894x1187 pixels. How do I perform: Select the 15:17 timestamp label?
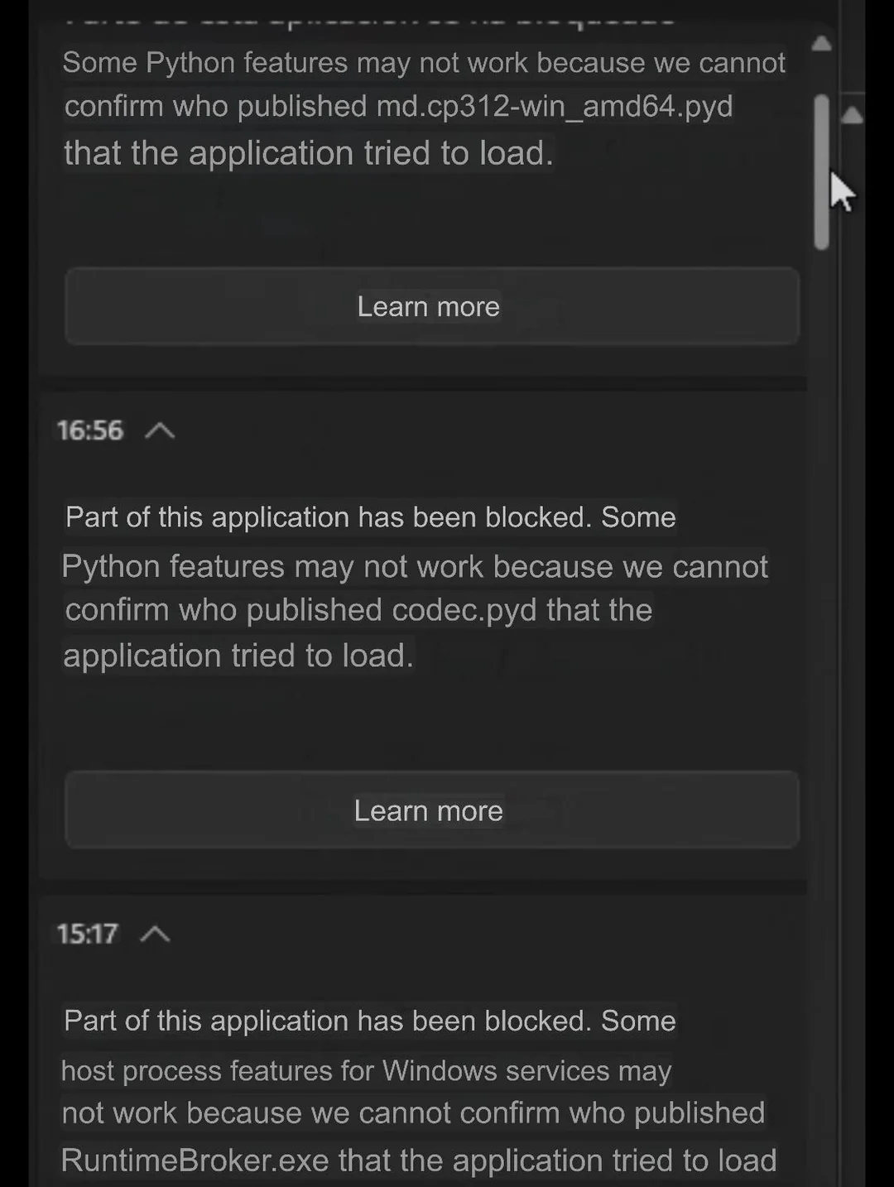[87, 935]
